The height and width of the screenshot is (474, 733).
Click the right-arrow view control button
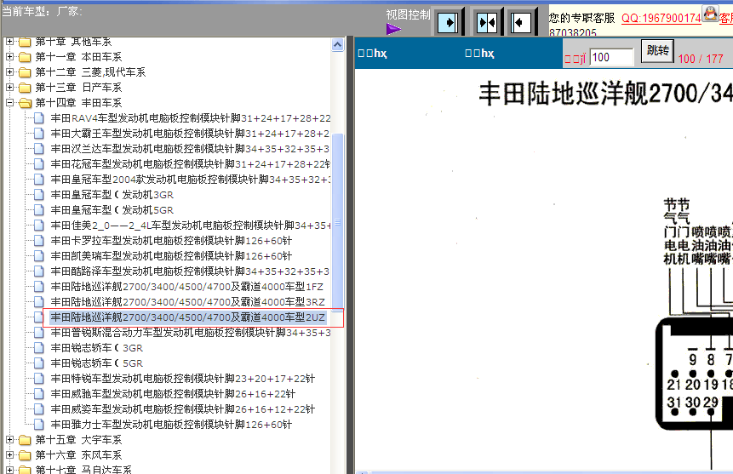pos(448,22)
